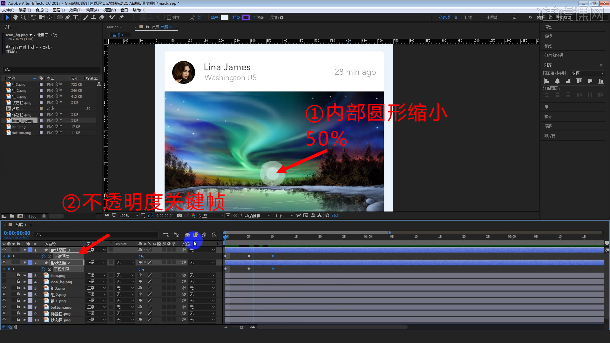
Task: Select the Unified Camera tool
Action: 41,17
